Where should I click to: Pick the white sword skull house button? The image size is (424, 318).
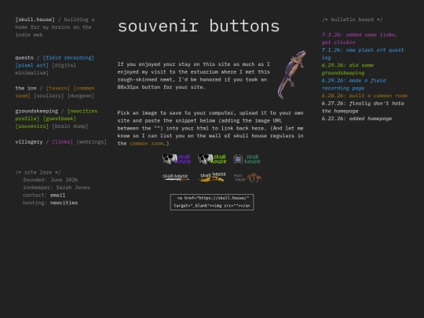(177, 177)
